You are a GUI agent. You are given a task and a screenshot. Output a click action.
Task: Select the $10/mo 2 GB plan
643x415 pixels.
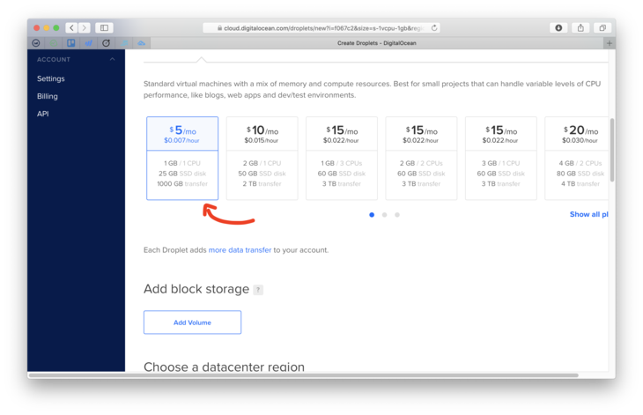[262, 158]
